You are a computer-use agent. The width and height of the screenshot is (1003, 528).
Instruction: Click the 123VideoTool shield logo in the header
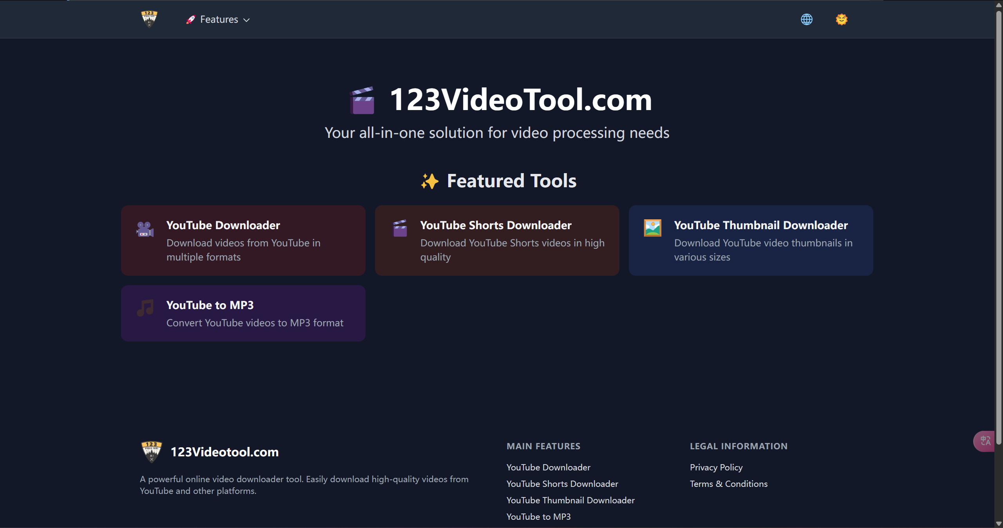(x=149, y=19)
